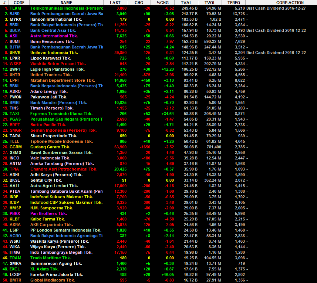The image size is (317, 283).
Task: Select stock code WSKT
Action: point(16,241)
